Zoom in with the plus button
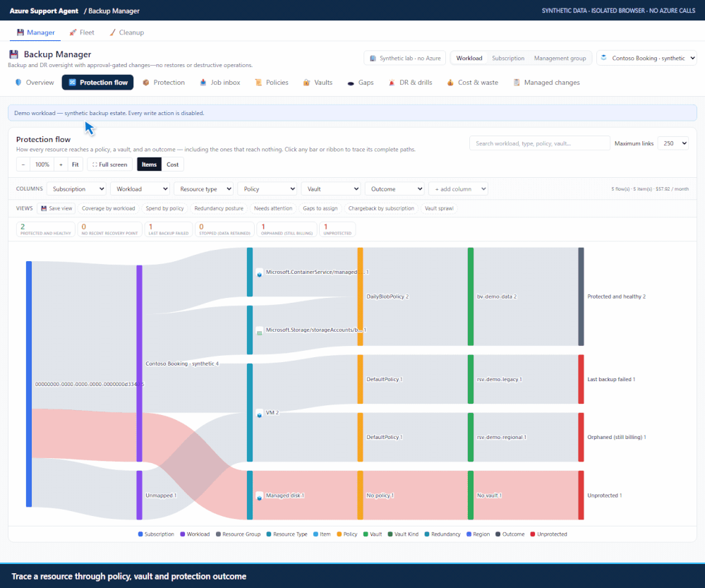The image size is (705, 588). tap(61, 164)
